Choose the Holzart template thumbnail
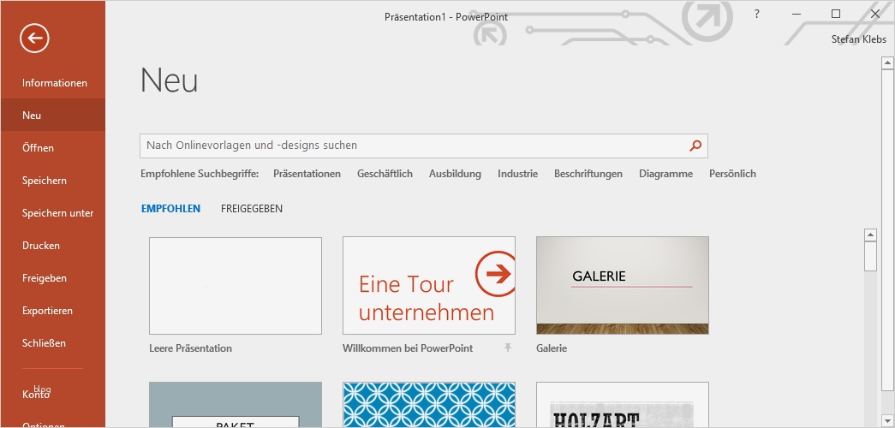 [622, 405]
